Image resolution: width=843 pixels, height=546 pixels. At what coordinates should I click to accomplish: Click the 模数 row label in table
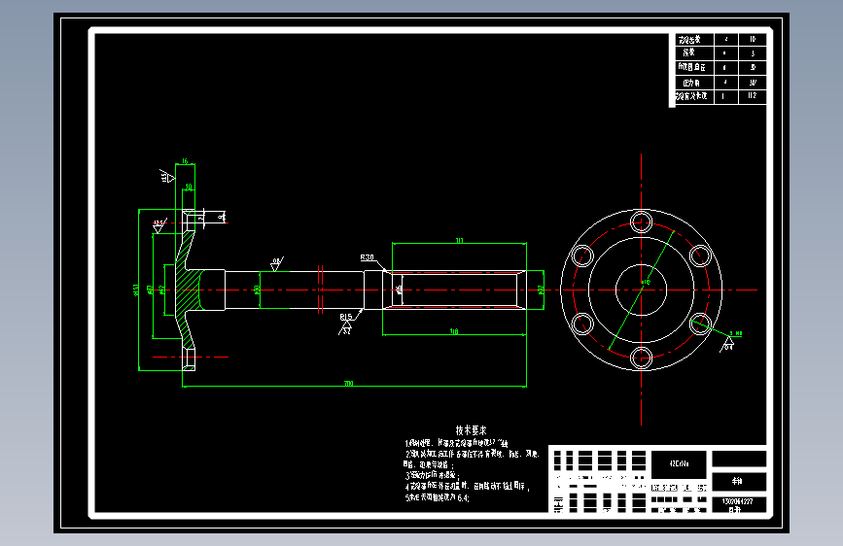688,52
